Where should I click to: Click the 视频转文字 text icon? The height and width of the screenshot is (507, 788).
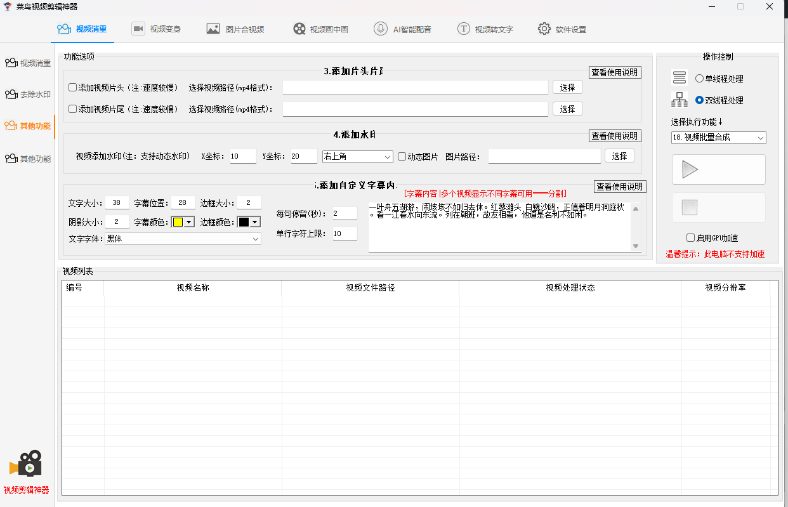(464, 29)
